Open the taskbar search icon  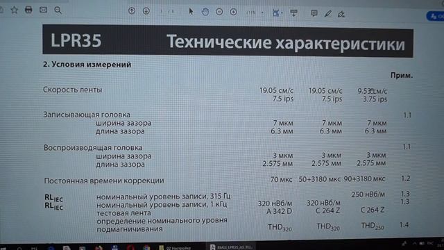click(x=19, y=249)
